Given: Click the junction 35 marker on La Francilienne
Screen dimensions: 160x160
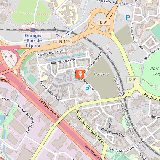Looking at the screenshot, I should 28,88.
